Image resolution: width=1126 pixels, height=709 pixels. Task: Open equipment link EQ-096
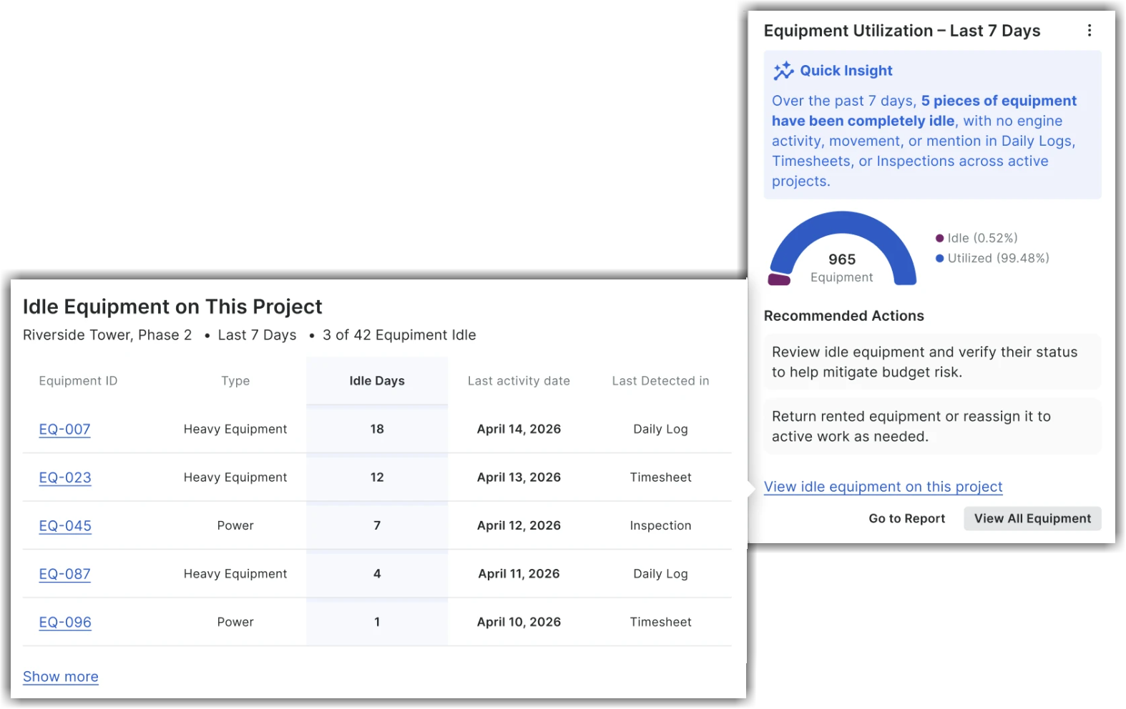[x=65, y=622]
